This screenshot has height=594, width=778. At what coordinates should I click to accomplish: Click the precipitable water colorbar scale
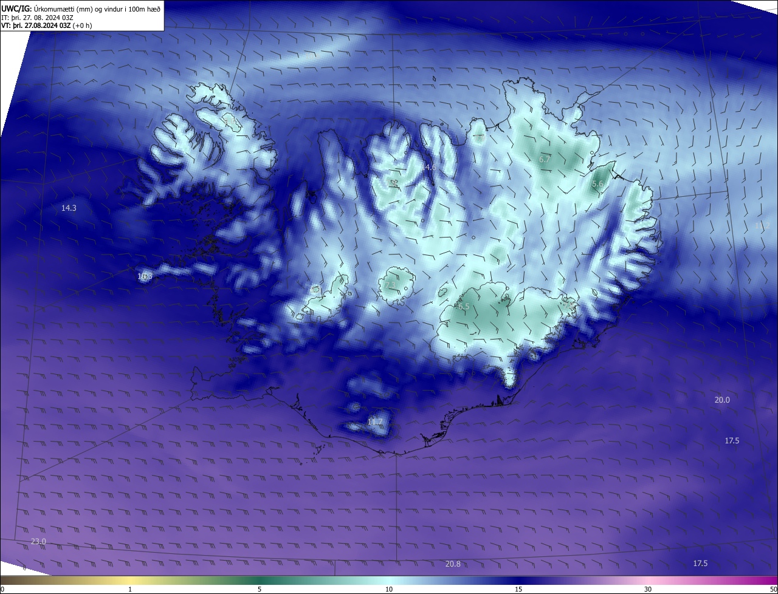[x=389, y=580]
